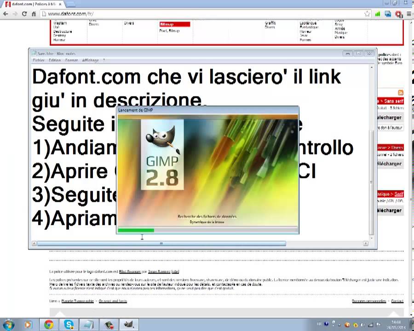
Task: Switch to GIMP Wilber taskbar icon
Action: tap(129, 325)
